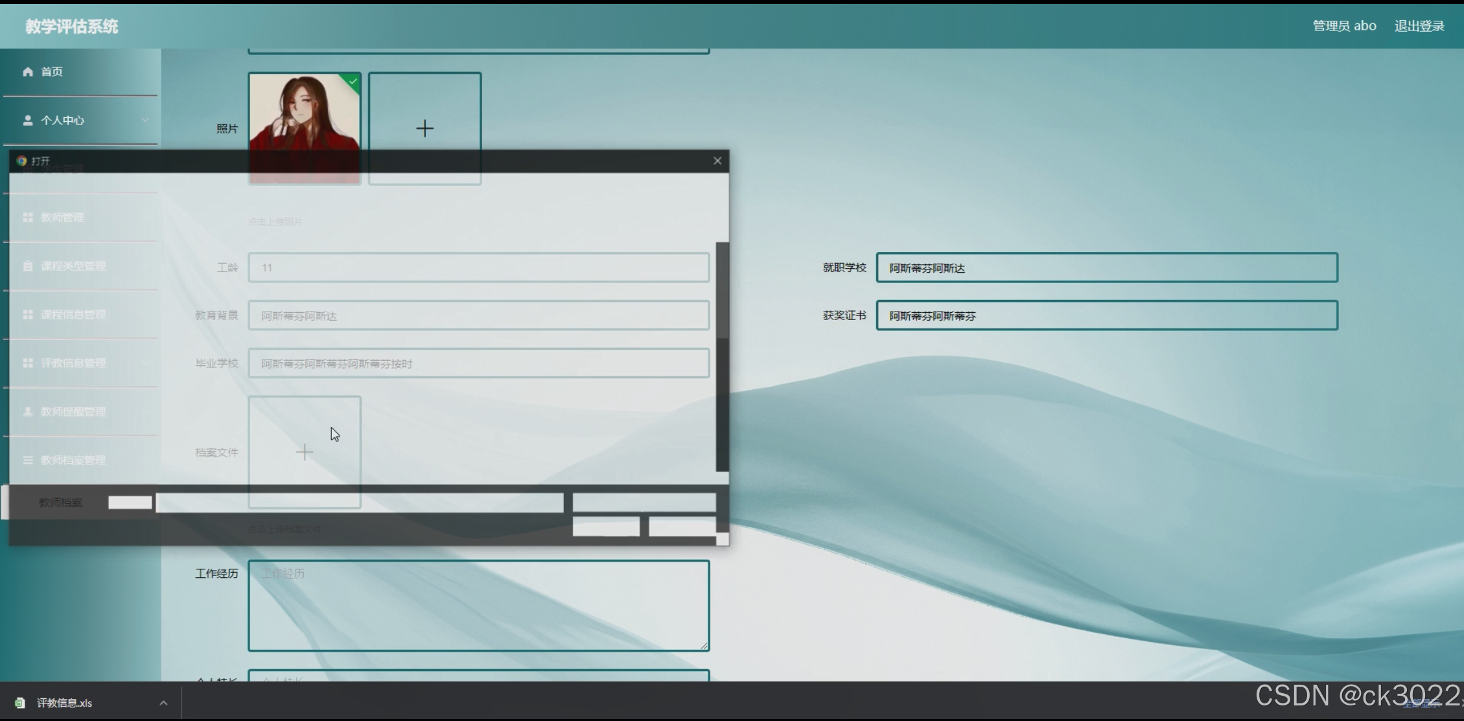Click the plus icon in 档案文件 upload box
The height and width of the screenshot is (721, 1464).
pos(304,452)
